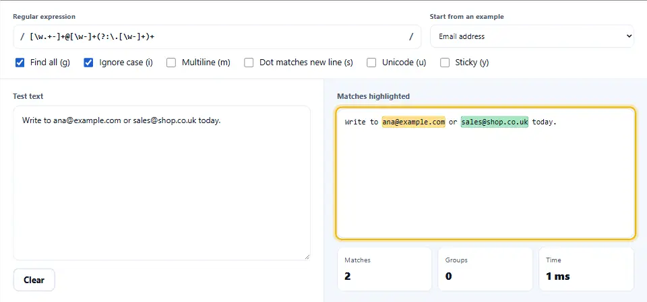Screen dimensions: 647x302
Task: Open the Start from an example dropdown
Action: tap(532, 36)
